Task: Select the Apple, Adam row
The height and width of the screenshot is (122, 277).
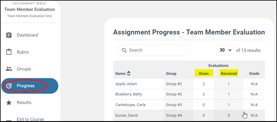Action: (126, 84)
